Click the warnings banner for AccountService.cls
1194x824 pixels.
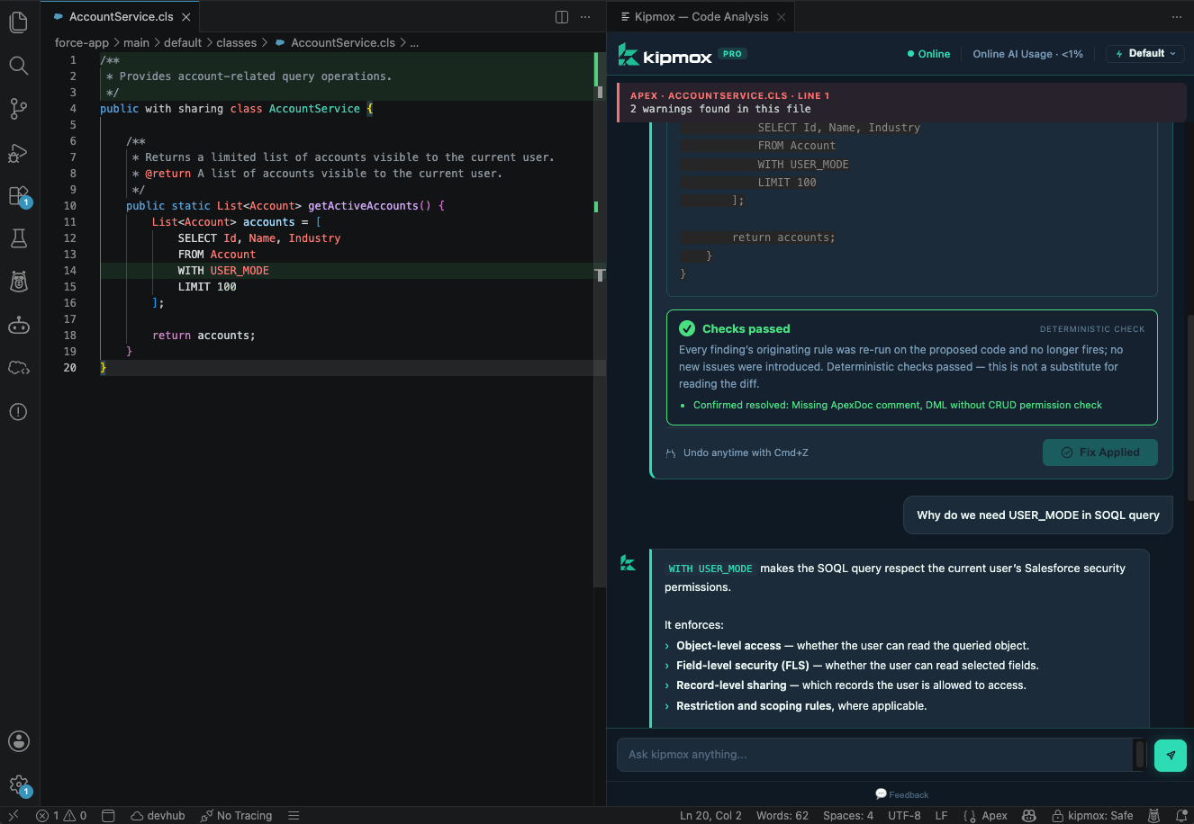click(901, 102)
